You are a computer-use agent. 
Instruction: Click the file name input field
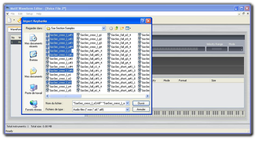(99, 103)
